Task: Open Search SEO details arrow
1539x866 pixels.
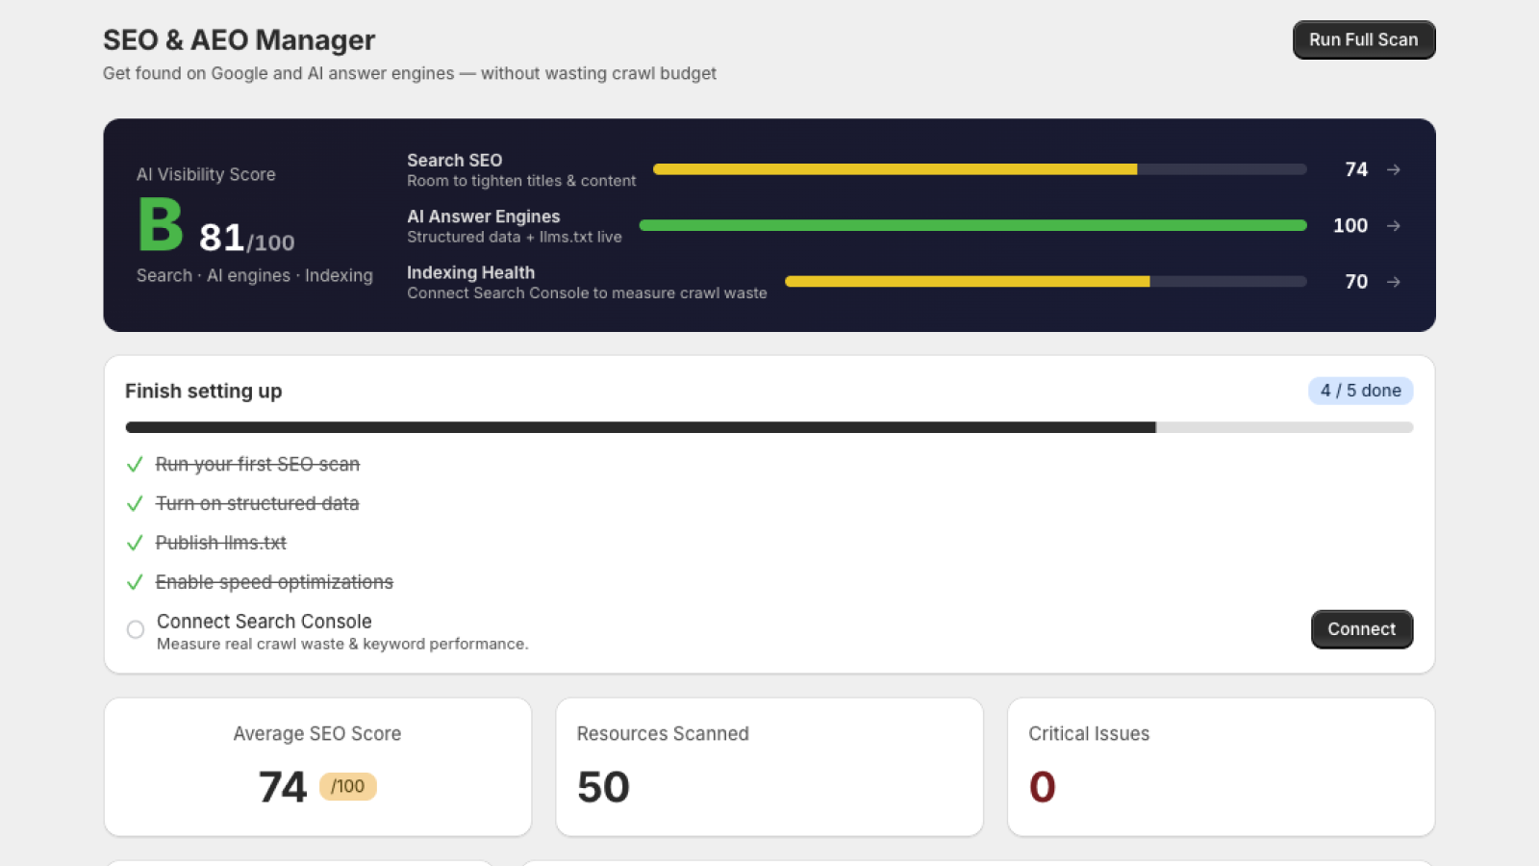Action: point(1393,169)
